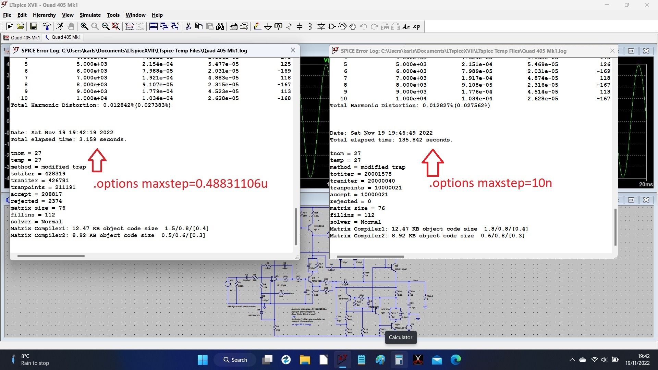The height and width of the screenshot is (370, 658).
Task: Select the Ground symbol tool
Action: (x=268, y=26)
